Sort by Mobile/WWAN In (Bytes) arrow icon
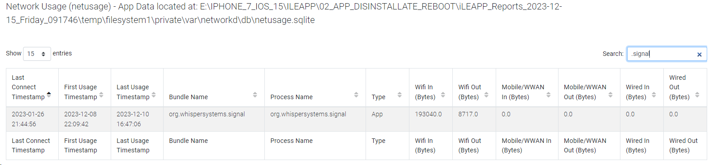The height and width of the screenshot is (165, 709). point(549,95)
